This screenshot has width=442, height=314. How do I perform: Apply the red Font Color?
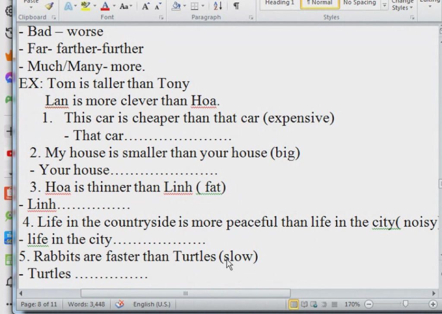click(105, 6)
